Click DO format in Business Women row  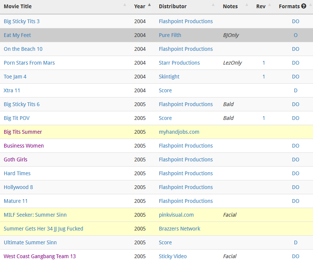pos(295,146)
